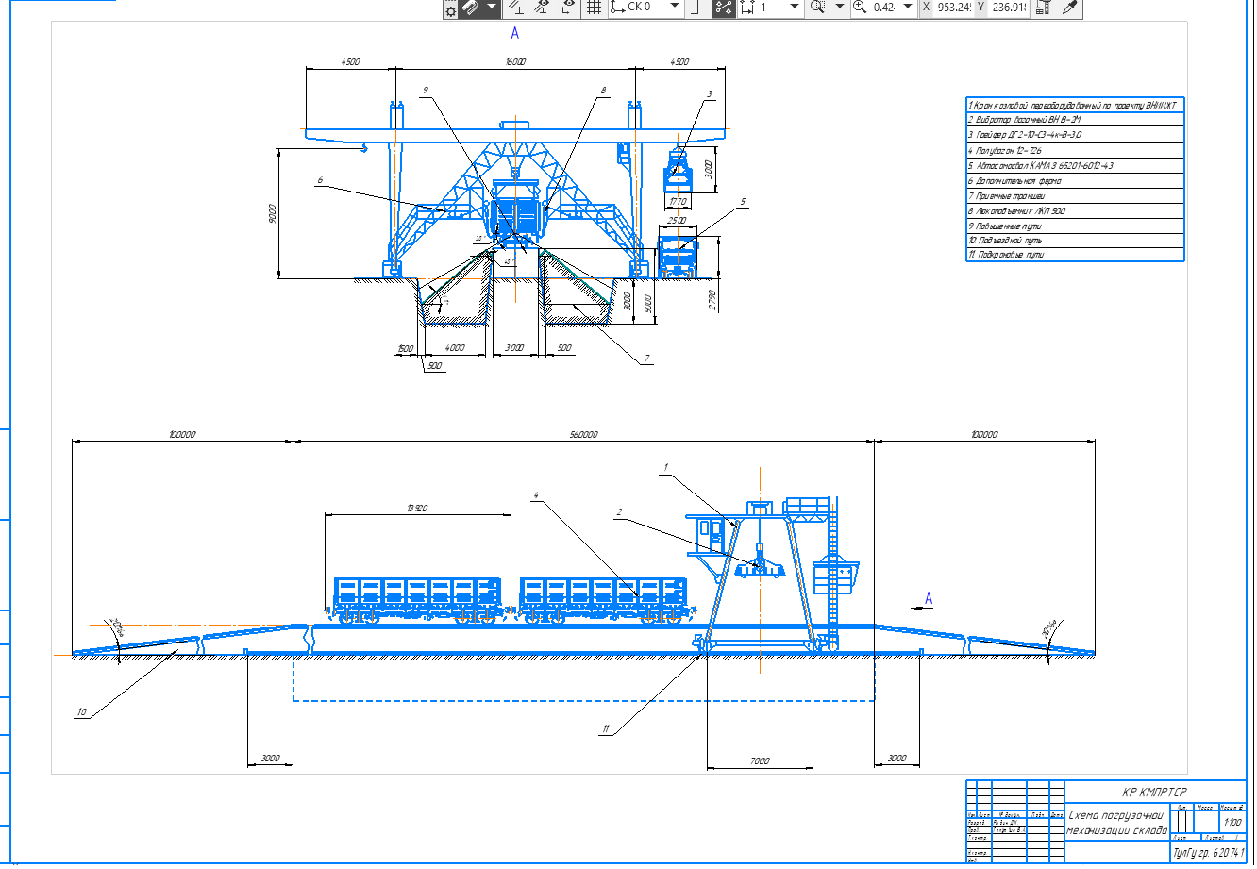Click the view arrow A beside the crane
This screenshot has width=1257, height=869.
pos(929,598)
